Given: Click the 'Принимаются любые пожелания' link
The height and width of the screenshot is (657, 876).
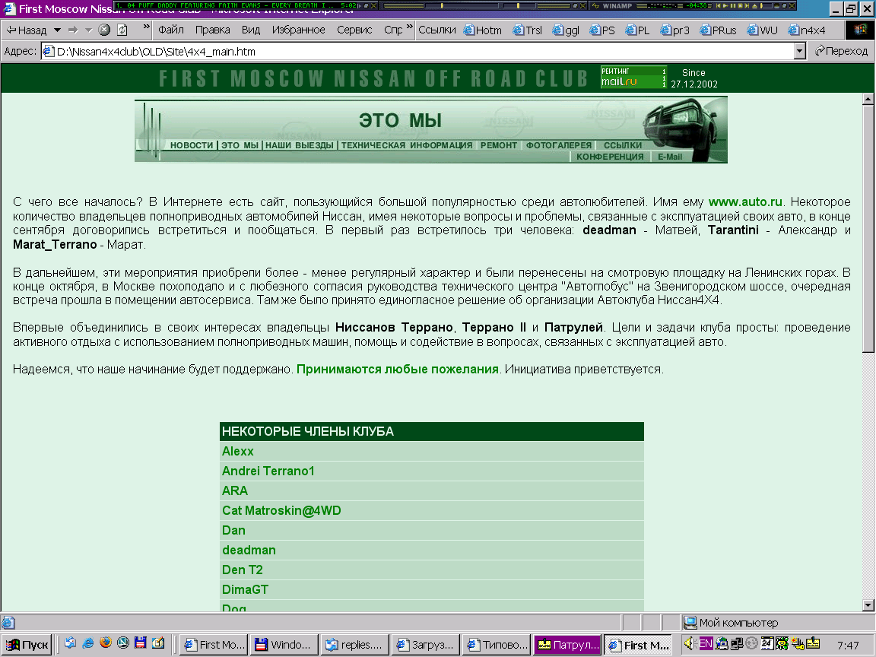Looking at the screenshot, I should (397, 370).
